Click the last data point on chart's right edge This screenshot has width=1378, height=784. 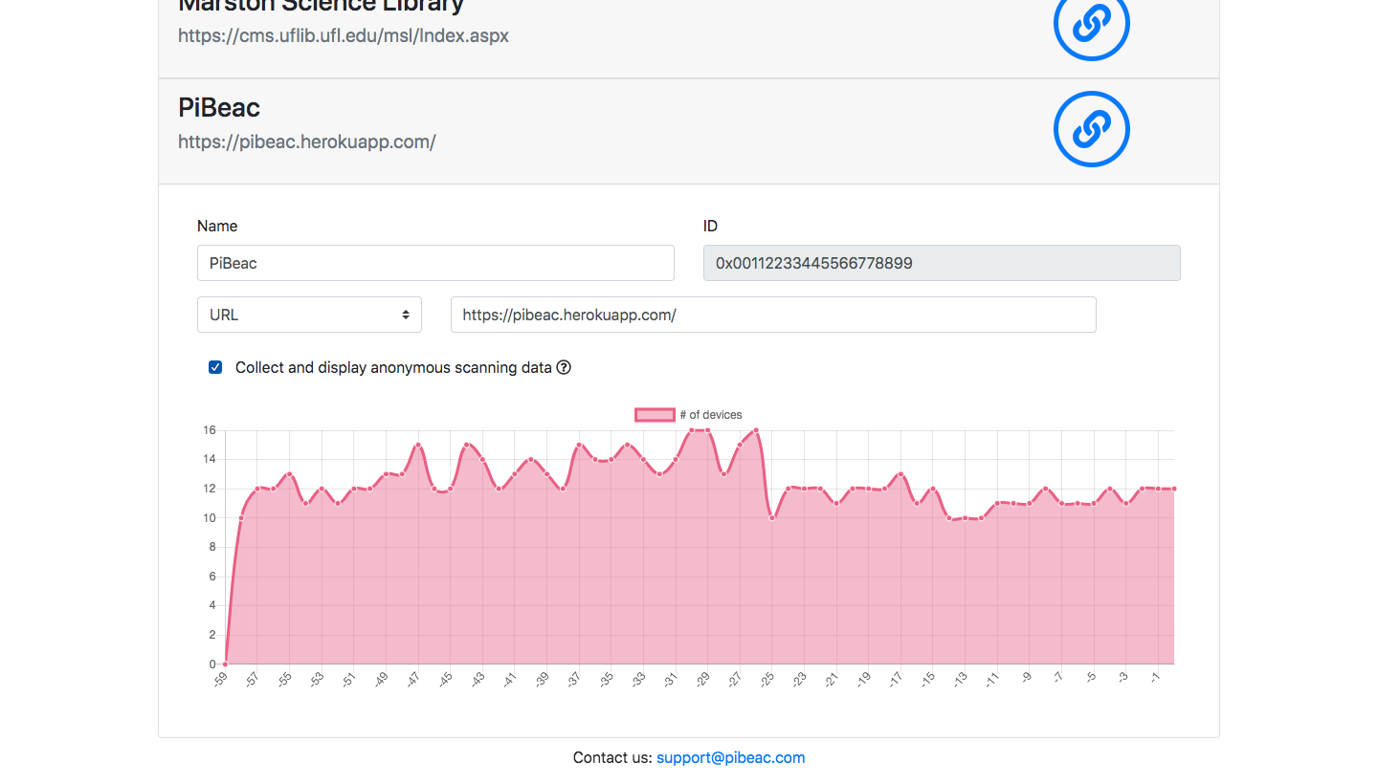tap(1174, 489)
